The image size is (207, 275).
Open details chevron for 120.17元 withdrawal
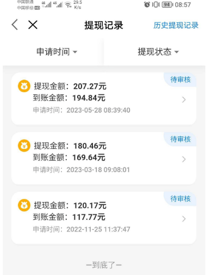pyautogui.click(x=184, y=219)
